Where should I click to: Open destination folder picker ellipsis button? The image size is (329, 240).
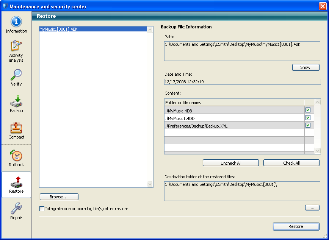312,208
